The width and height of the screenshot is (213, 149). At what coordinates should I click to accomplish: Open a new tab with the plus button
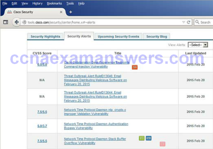point(70,12)
